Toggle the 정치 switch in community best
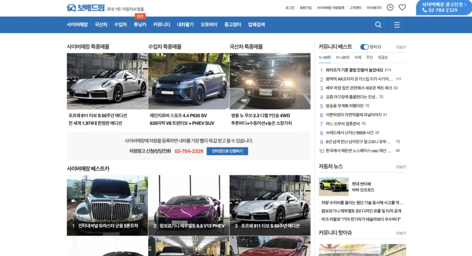This screenshot has width=472, height=256. point(364,47)
